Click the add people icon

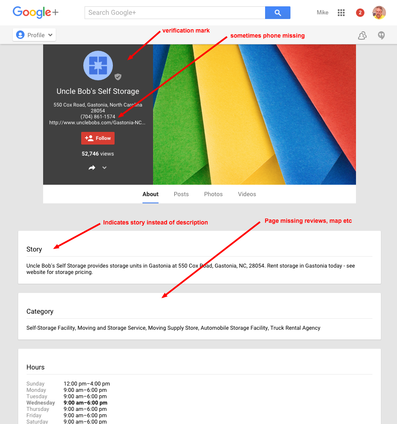362,36
